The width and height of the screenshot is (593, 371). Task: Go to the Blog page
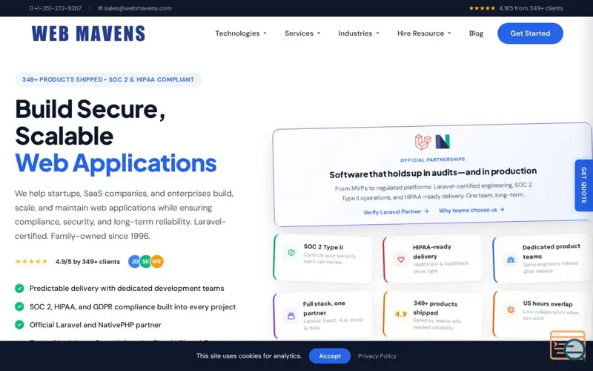476,33
